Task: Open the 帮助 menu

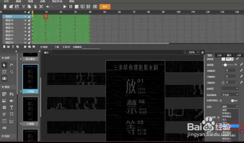Action: [x=72, y=1]
